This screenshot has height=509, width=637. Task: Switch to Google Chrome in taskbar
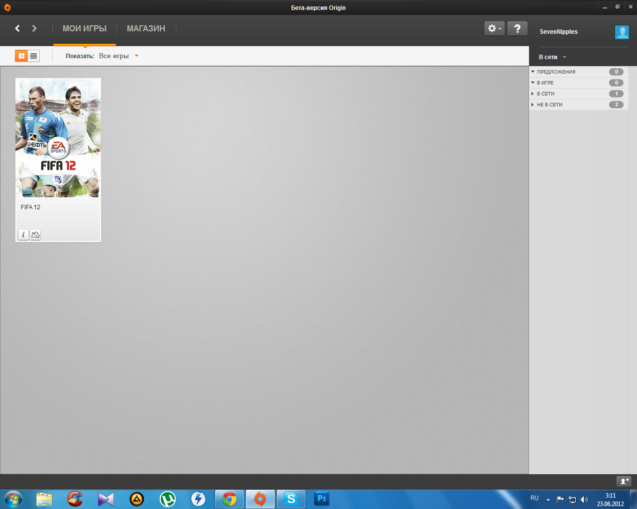(229, 499)
